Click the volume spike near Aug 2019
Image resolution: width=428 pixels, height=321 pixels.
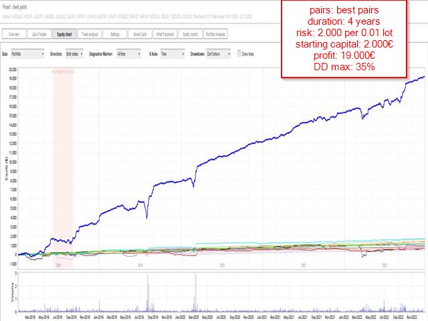(148, 293)
